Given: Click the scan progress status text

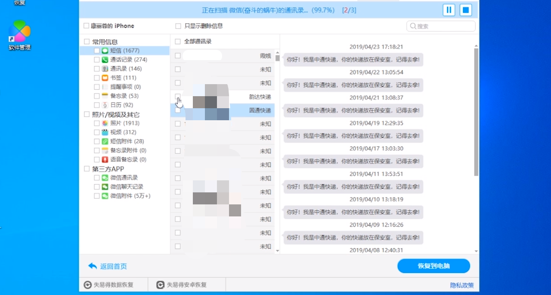Looking at the screenshot, I should coord(279,10).
